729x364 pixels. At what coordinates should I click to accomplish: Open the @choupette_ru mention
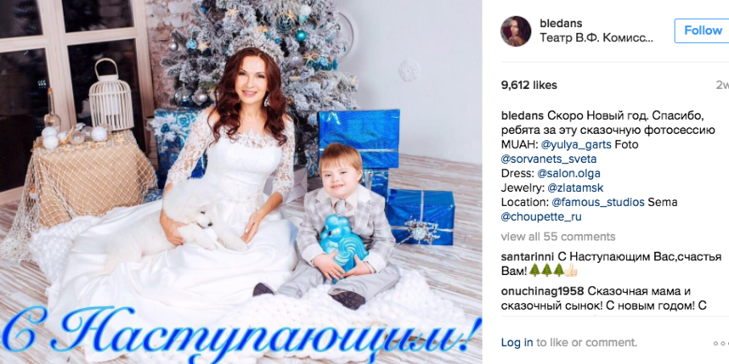[x=541, y=217]
